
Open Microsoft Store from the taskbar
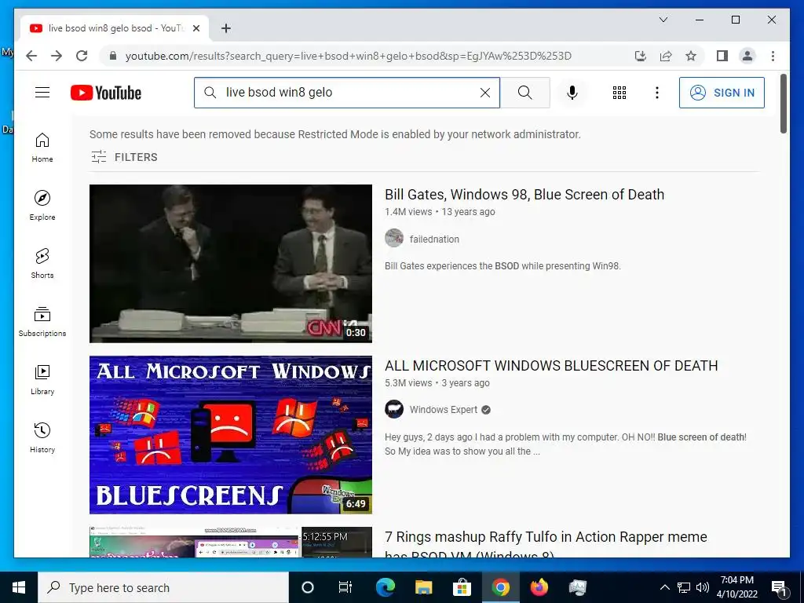(x=462, y=587)
